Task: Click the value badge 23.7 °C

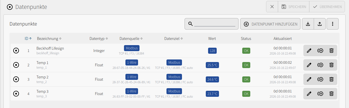Action: pos(212,93)
